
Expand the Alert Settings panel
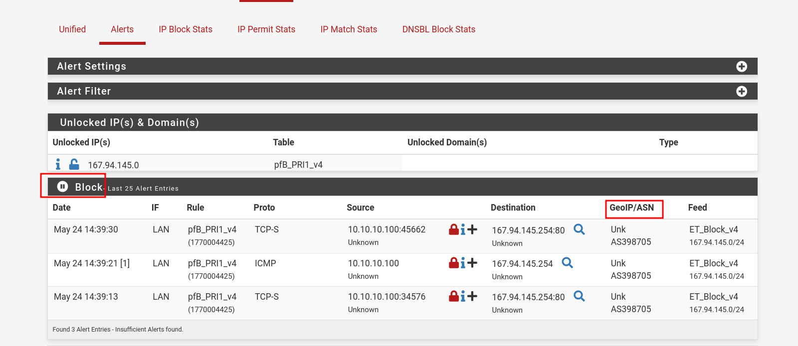[741, 67]
